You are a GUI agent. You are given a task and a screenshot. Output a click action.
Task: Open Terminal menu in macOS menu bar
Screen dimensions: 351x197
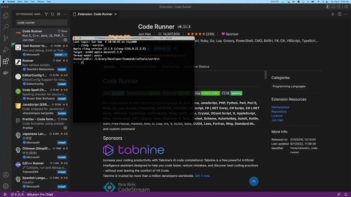11,2
